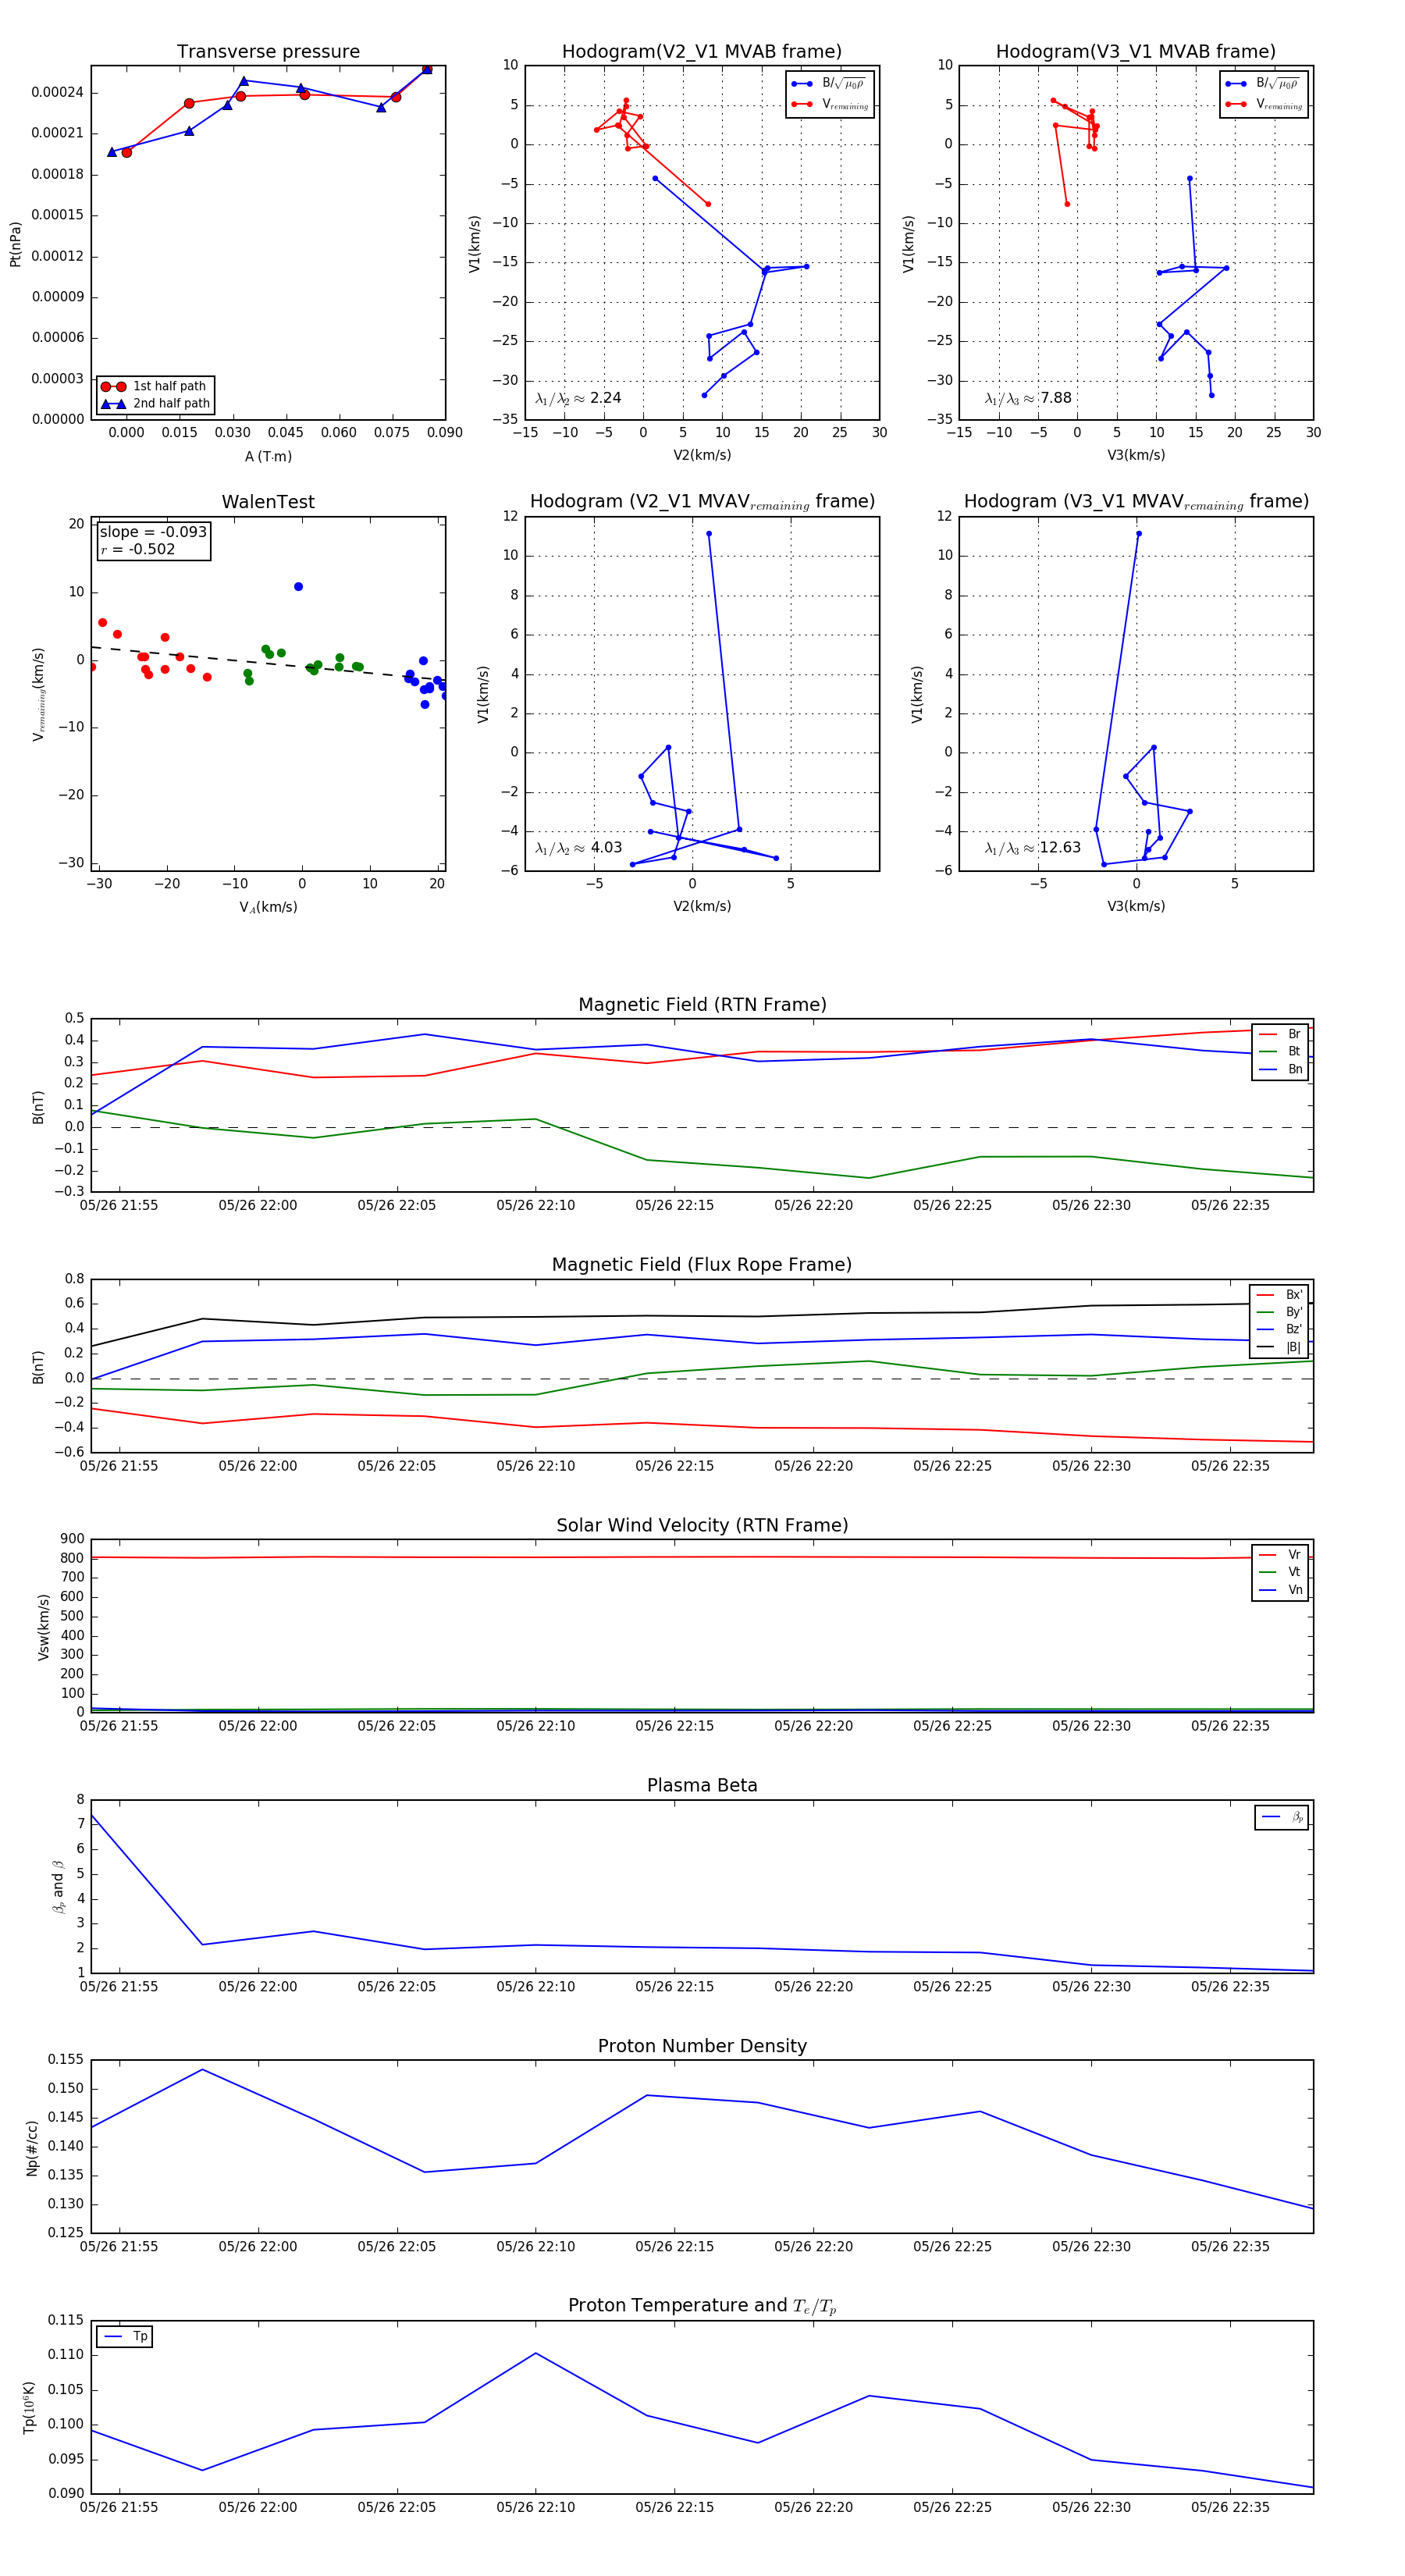
Task: Click the 'r = -0.502' annotation
Action: [x=137, y=549]
